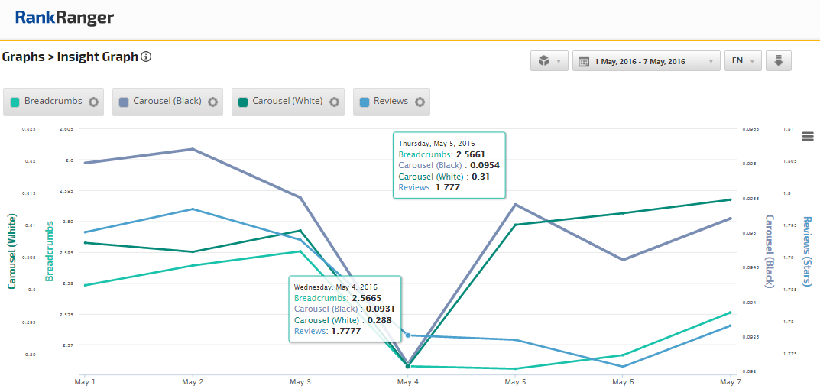Click the calendar icon in date picker
This screenshot has width=820, height=392.
tap(584, 61)
